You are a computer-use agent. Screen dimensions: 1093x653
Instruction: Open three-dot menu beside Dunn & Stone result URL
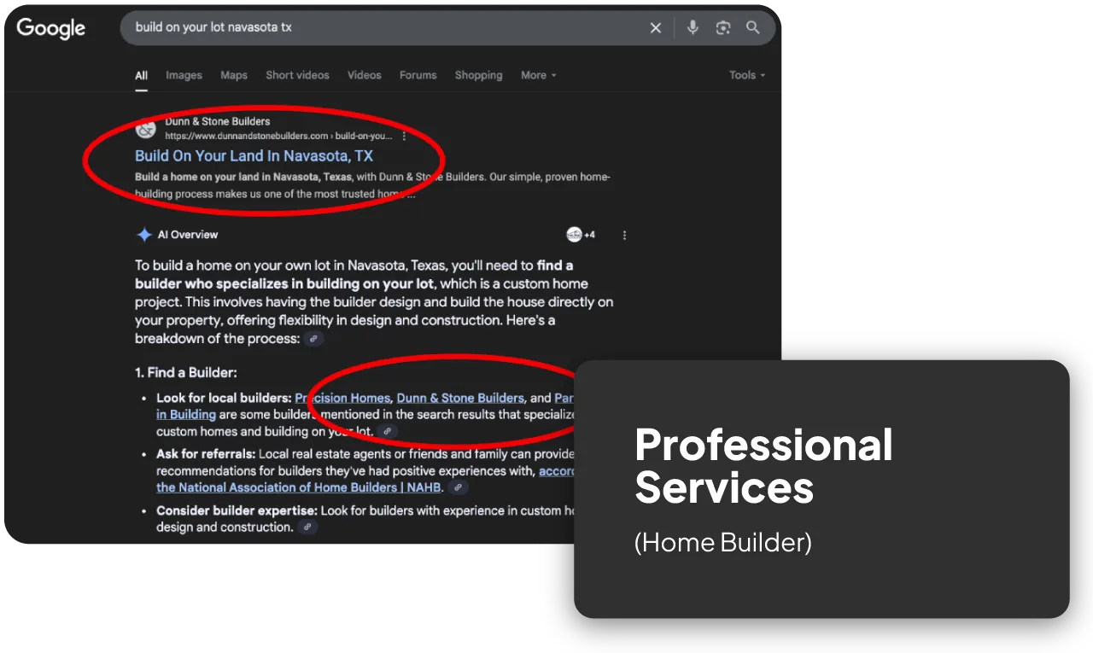click(404, 136)
